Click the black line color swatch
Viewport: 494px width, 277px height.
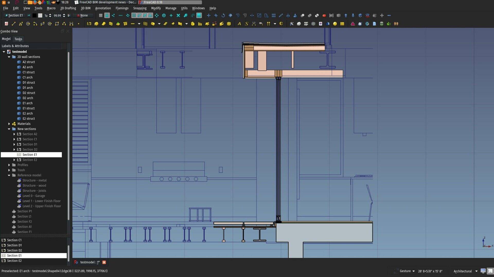click(x=34, y=15)
